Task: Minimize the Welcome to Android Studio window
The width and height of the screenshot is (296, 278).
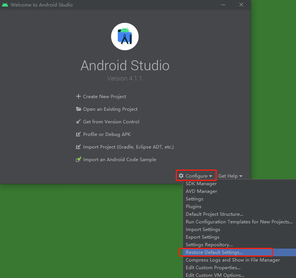Action: 223,5
